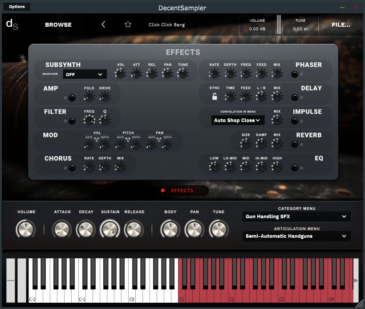The height and width of the screenshot is (309, 365).
Task: Click the keyboard scroll right arrow
Action: [356, 281]
